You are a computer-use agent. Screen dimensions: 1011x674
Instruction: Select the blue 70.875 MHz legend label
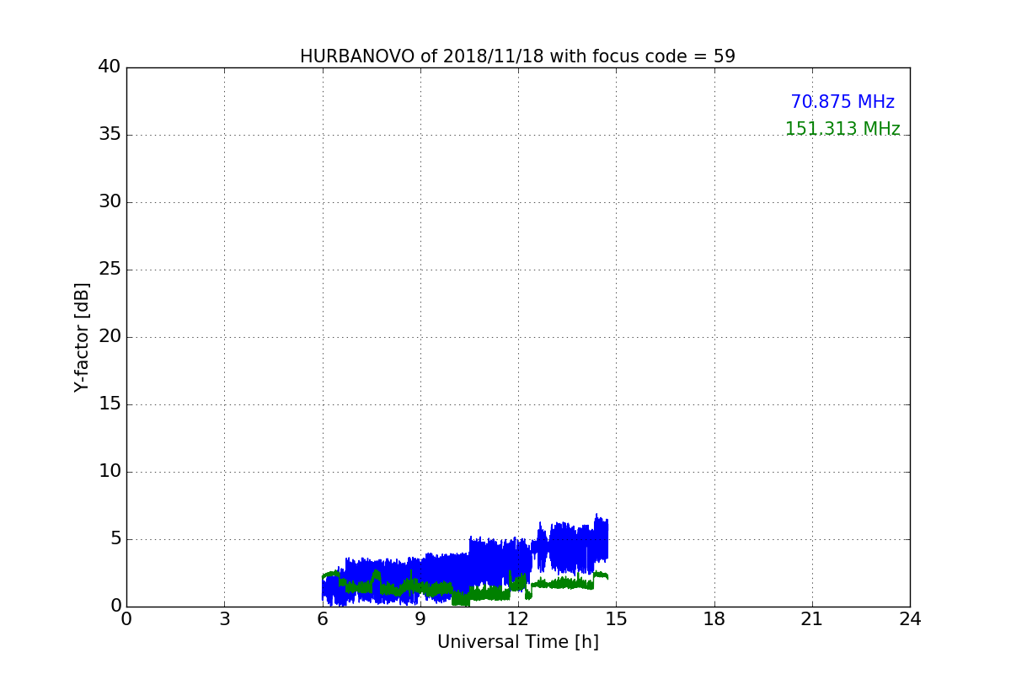(842, 102)
